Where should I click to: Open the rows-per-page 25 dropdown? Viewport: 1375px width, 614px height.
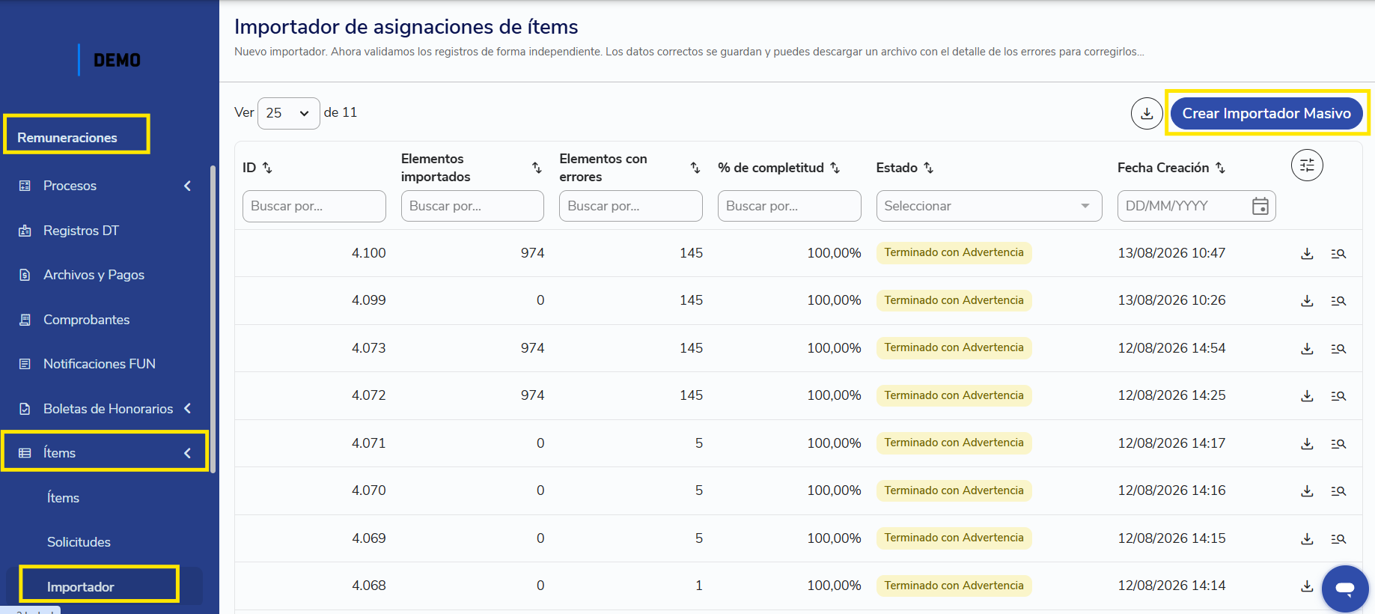[x=288, y=113]
